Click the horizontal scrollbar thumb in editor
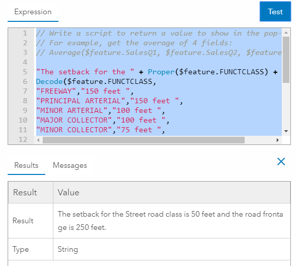 tap(143, 140)
